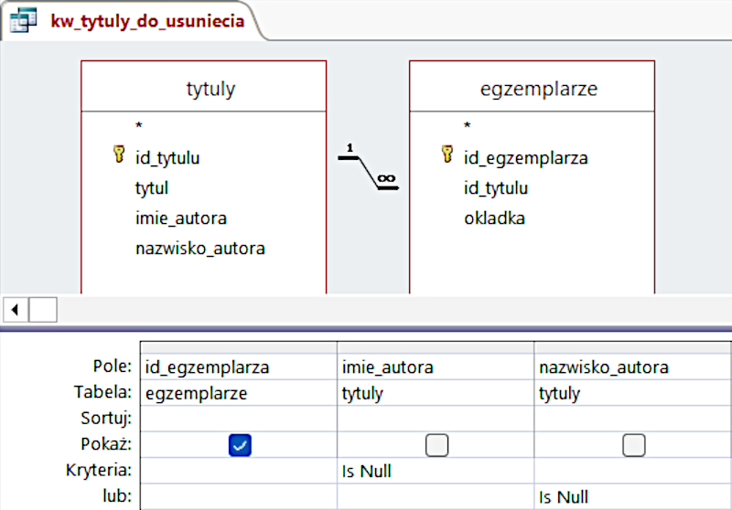Select okladka field in the egzemplarze table

[494, 218]
